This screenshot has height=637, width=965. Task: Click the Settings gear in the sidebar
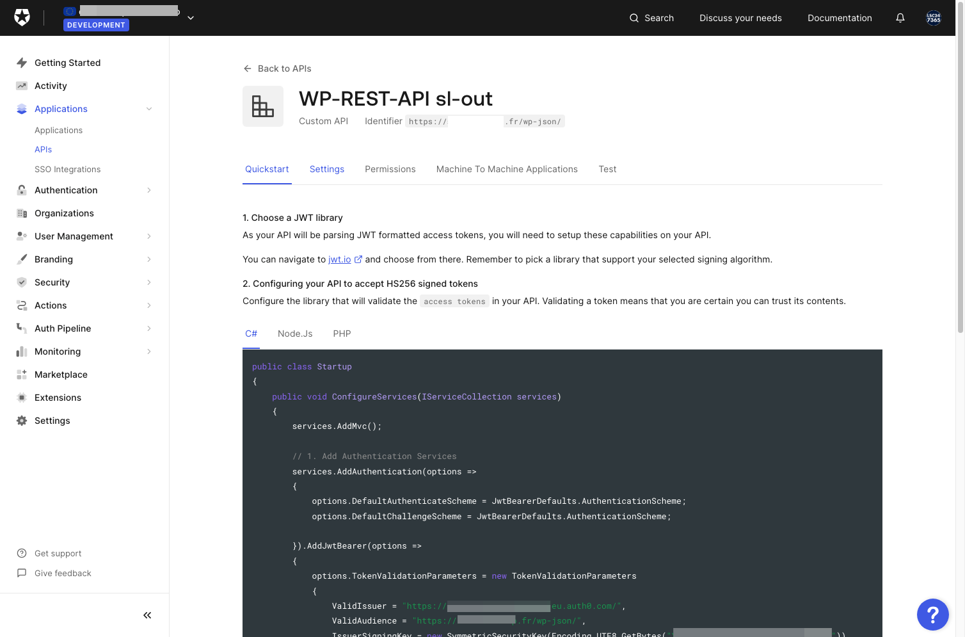click(x=22, y=421)
